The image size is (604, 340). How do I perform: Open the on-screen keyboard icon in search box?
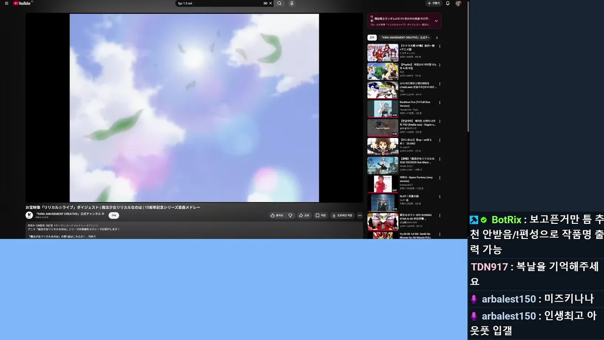tap(265, 3)
